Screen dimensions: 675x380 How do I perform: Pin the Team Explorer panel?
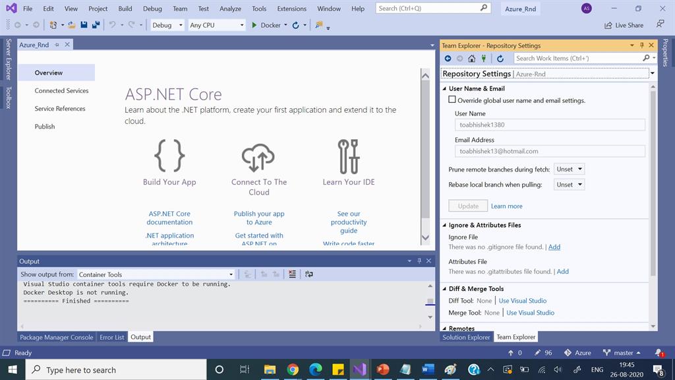(641, 46)
